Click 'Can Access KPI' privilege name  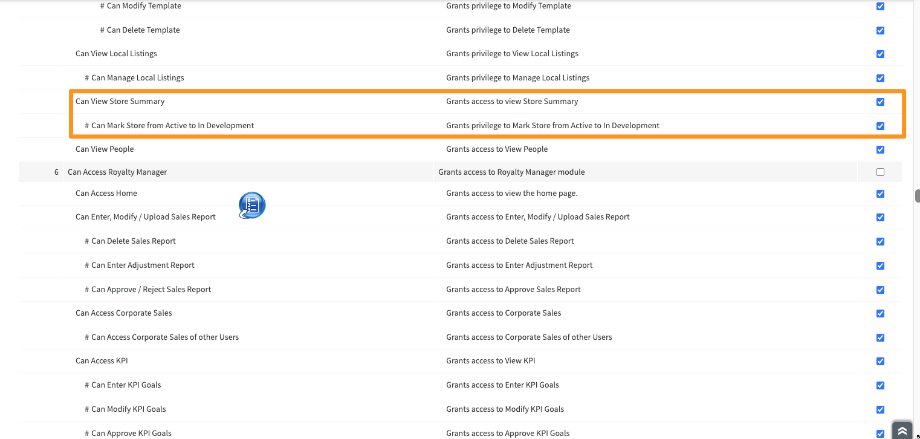102,361
